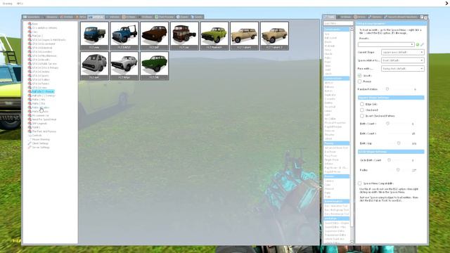Image resolution: width=450 pixels, height=253 pixels.
Task: Spawn the brown HL2 golf car
Action: click(155, 36)
